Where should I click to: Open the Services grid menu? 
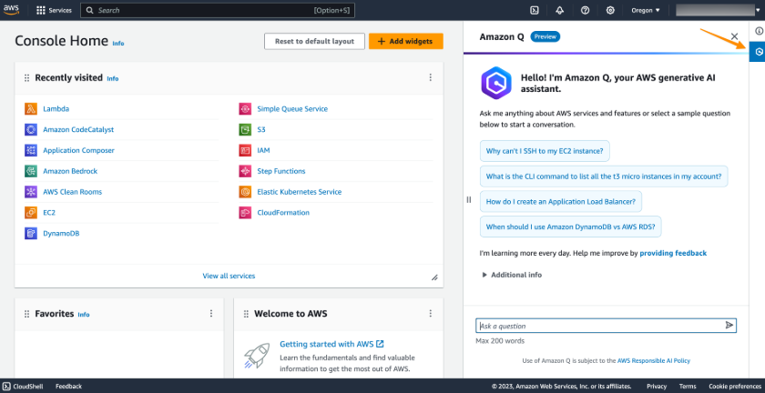click(x=54, y=10)
